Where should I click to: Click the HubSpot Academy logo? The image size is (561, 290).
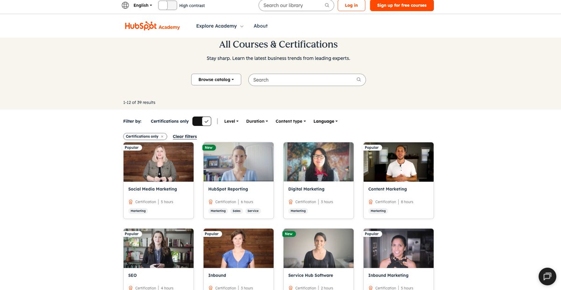pyautogui.click(x=152, y=26)
